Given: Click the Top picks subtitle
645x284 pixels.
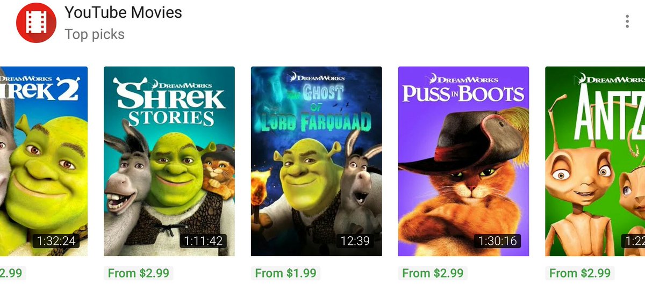Looking at the screenshot, I should click(95, 34).
